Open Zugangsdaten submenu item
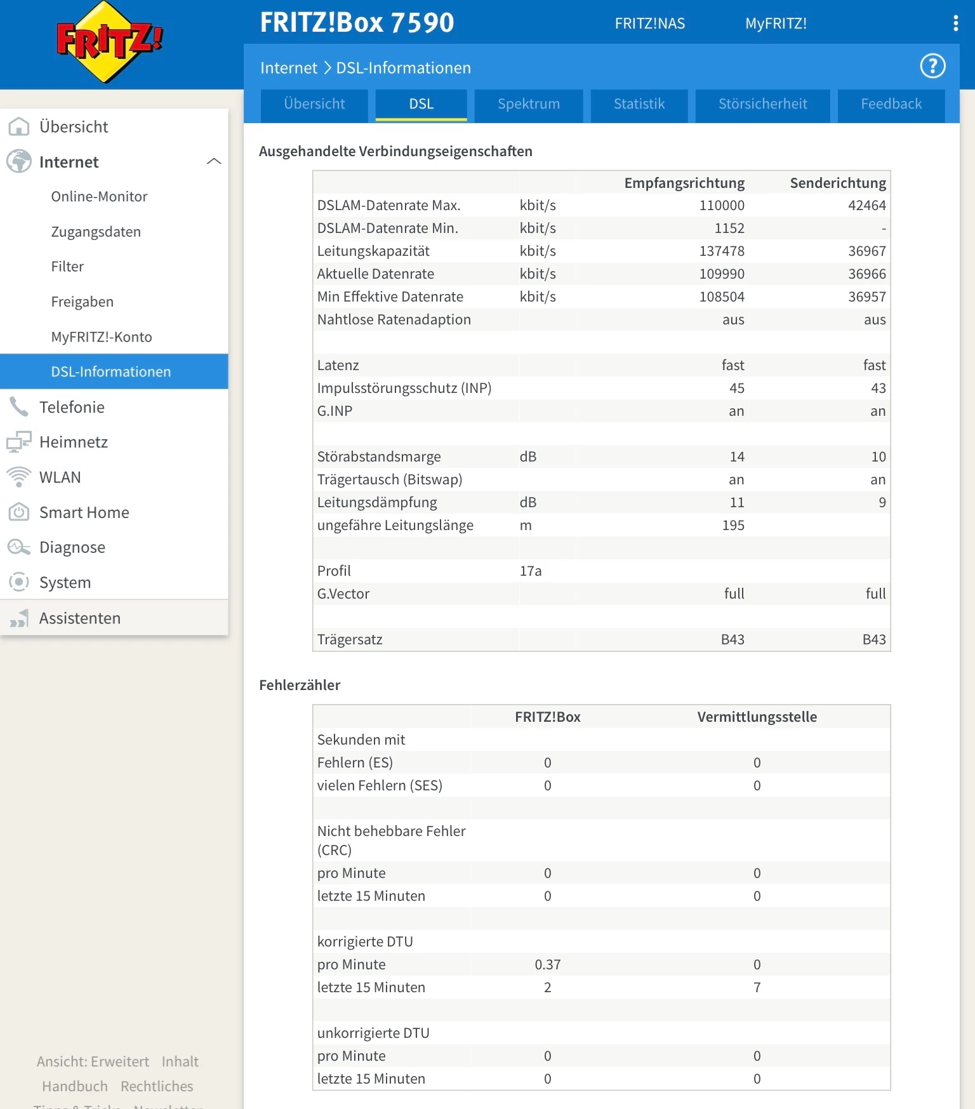Screen dimensions: 975x1109 pos(114,232)
